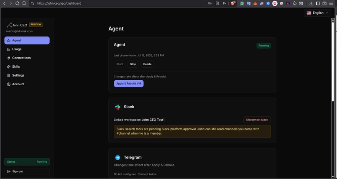
Task: Open the blue circle extension icon
Action: 268,3
